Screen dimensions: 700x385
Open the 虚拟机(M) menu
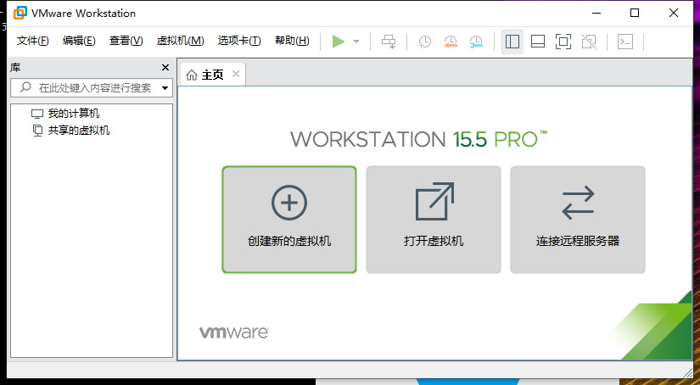[x=181, y=41]
